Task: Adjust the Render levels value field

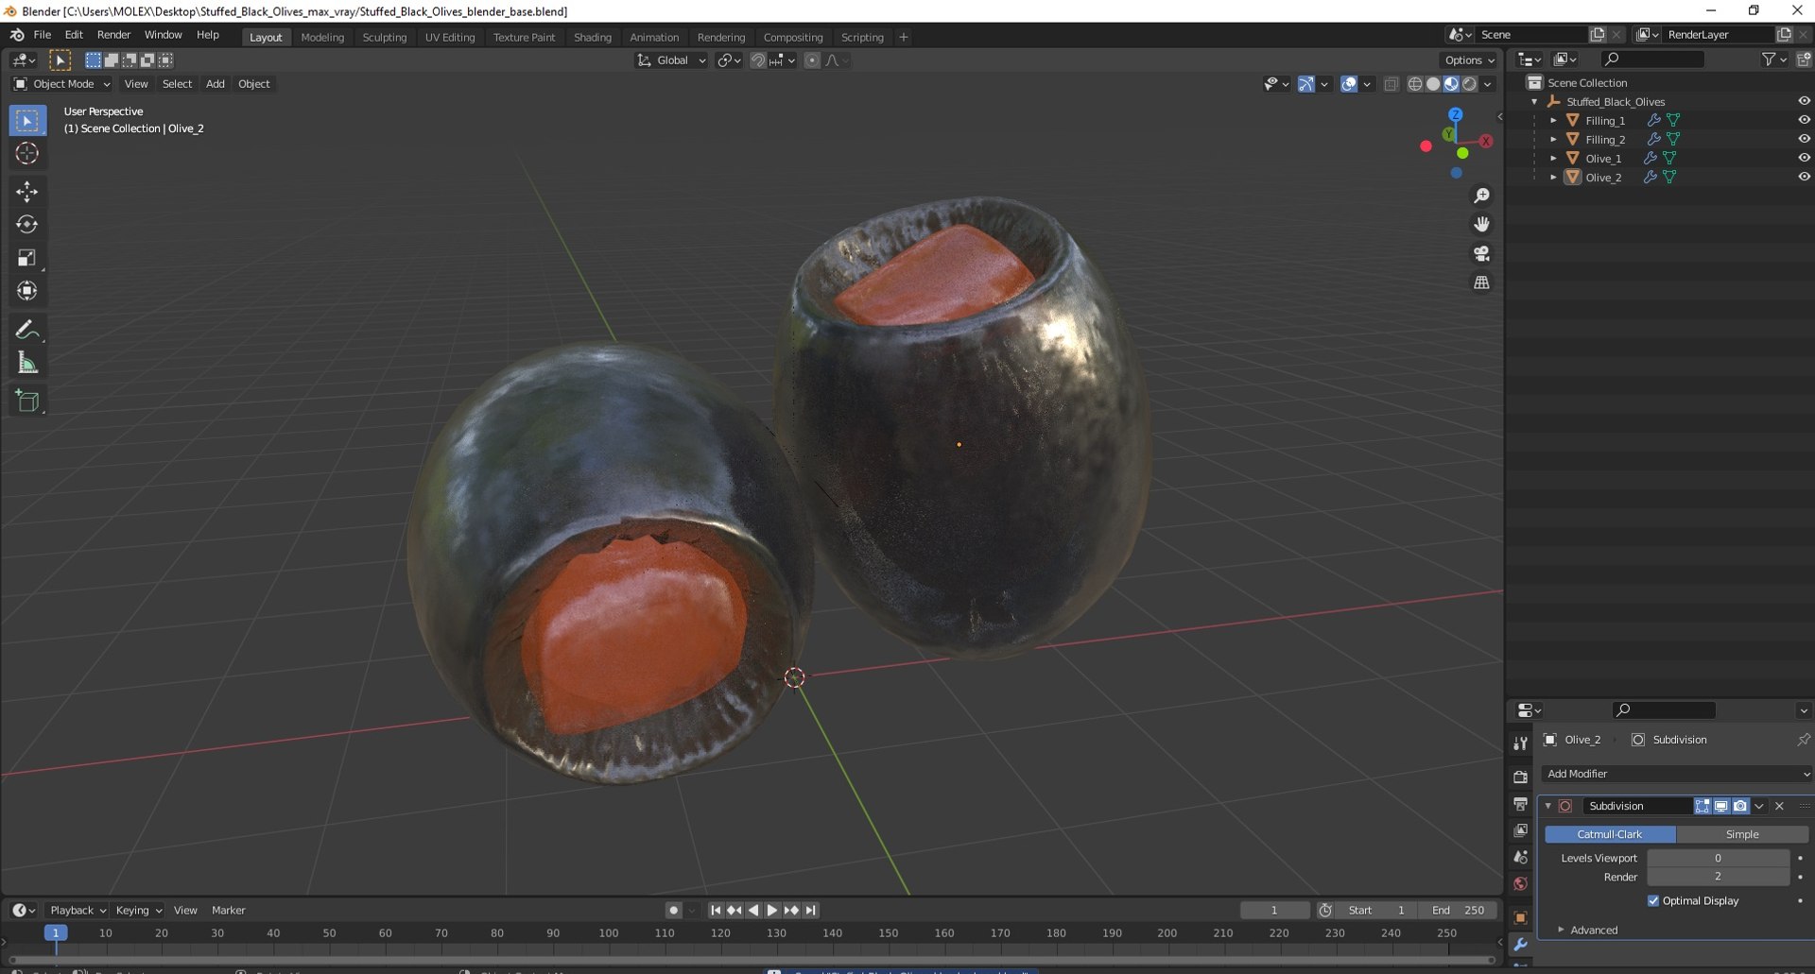Action: point(1718,878)
